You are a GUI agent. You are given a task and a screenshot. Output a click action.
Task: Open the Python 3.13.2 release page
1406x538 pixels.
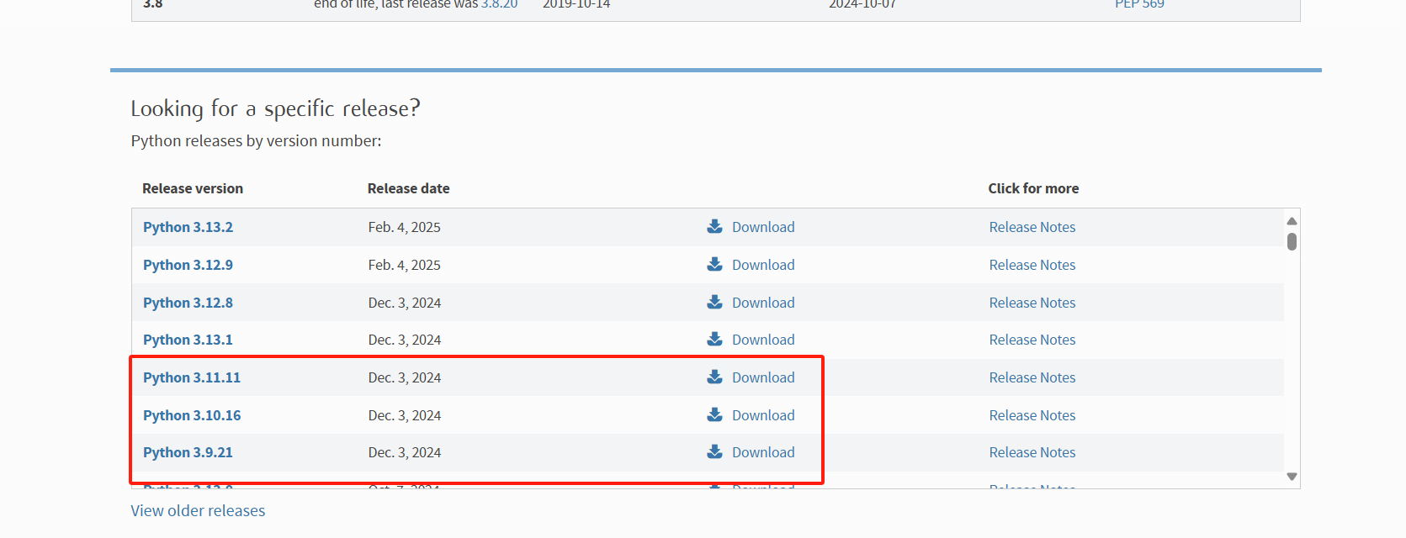pyautogui.click(x=188, y=227)
